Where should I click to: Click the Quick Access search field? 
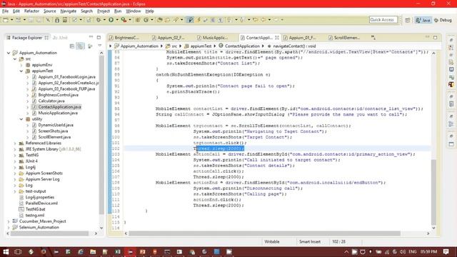click(x=383, y=20)
